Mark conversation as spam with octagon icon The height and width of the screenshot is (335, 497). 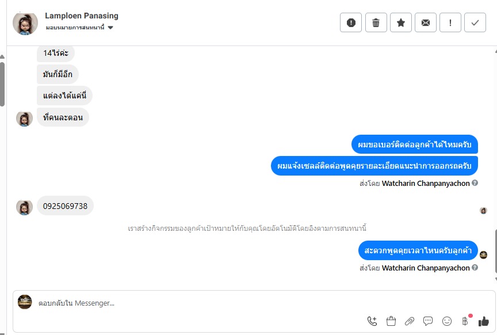pyautogui.click(x=351, y=23)
